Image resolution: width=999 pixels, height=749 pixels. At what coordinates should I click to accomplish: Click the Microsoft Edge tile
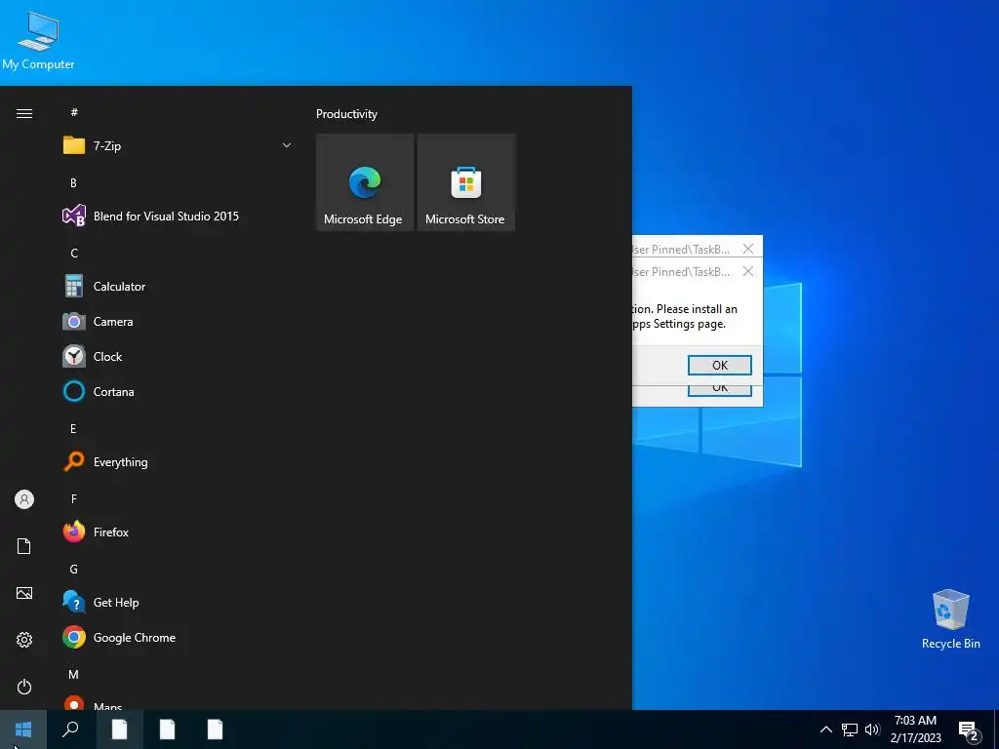(x=365, y=182)
